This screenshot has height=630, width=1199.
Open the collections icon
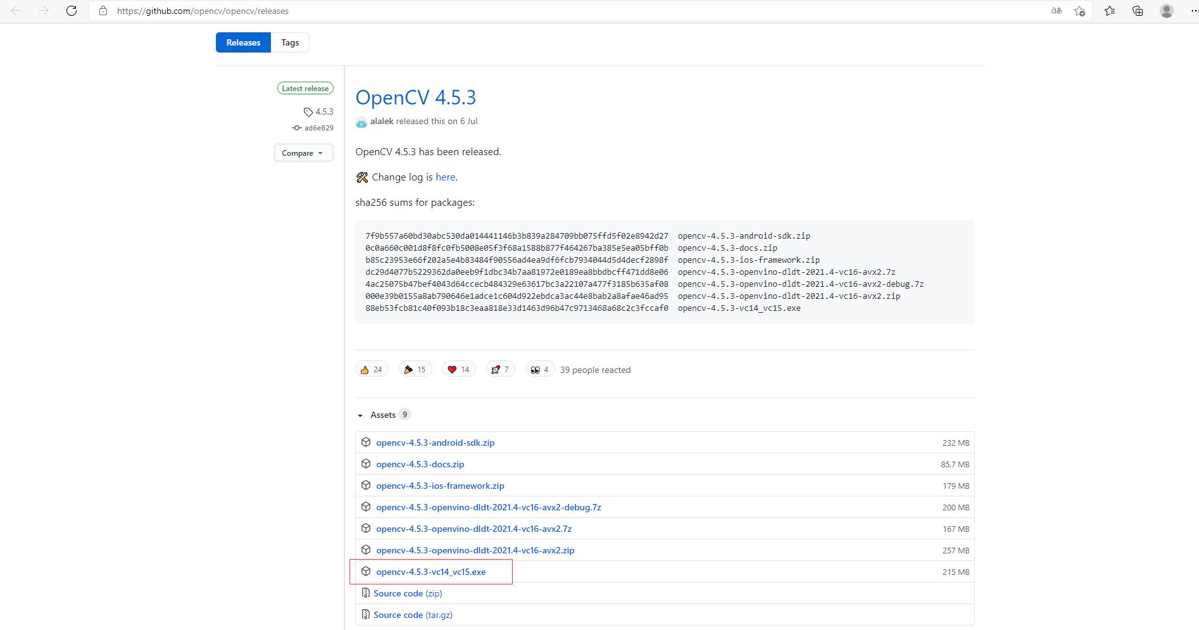[1138, 11]
